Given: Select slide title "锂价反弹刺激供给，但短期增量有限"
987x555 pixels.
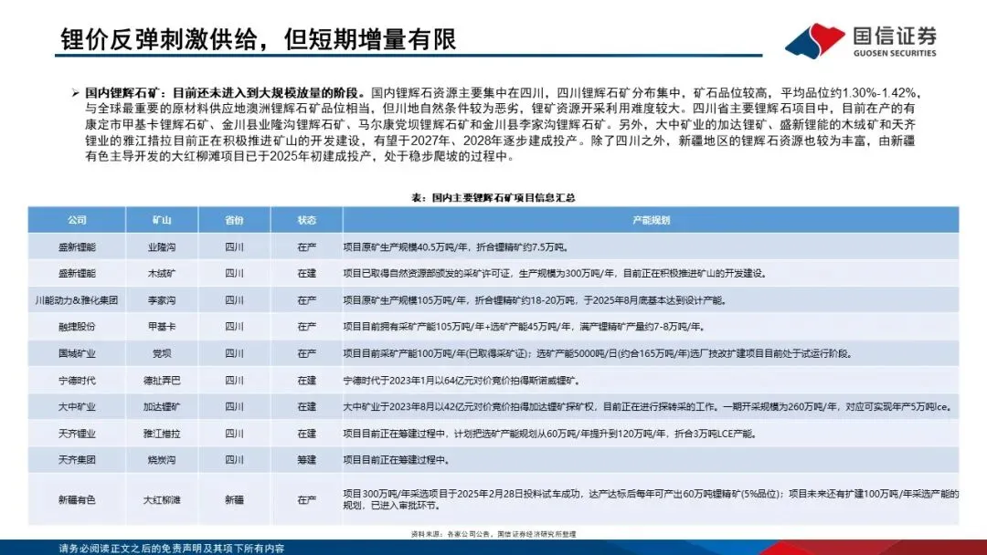Looking at the screenshot, I should pyautogui.click(x=258, y=39).
